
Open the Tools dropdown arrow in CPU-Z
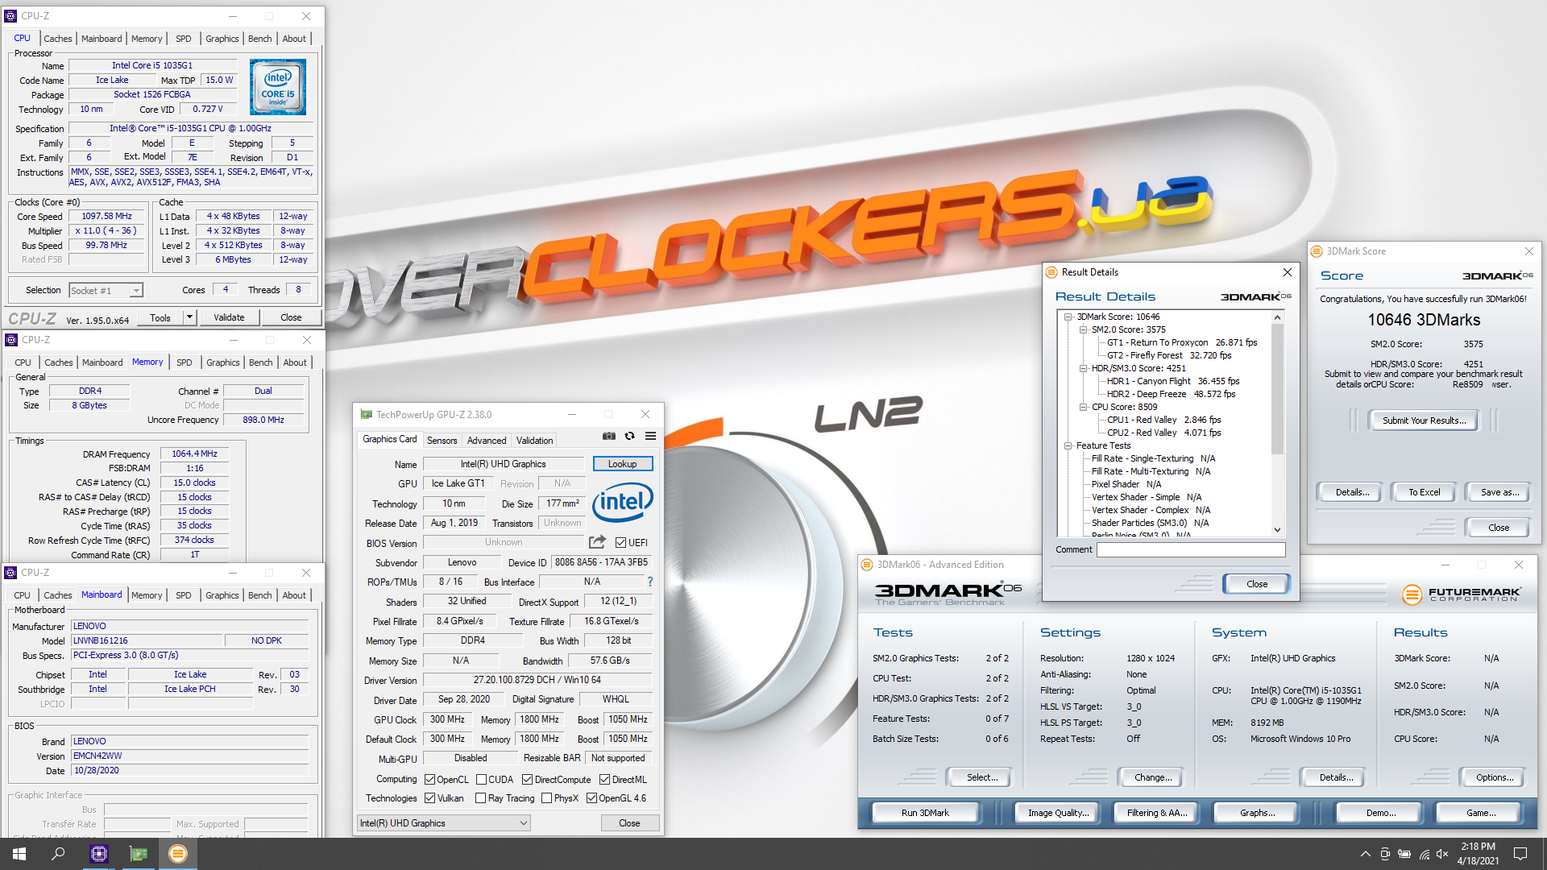(x=190, y=317)
